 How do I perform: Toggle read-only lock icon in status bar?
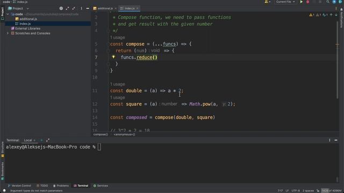click(318, 191)
